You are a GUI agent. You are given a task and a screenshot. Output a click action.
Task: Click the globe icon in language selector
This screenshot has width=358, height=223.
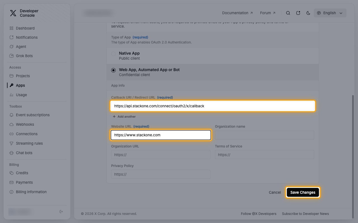[319, 13]
